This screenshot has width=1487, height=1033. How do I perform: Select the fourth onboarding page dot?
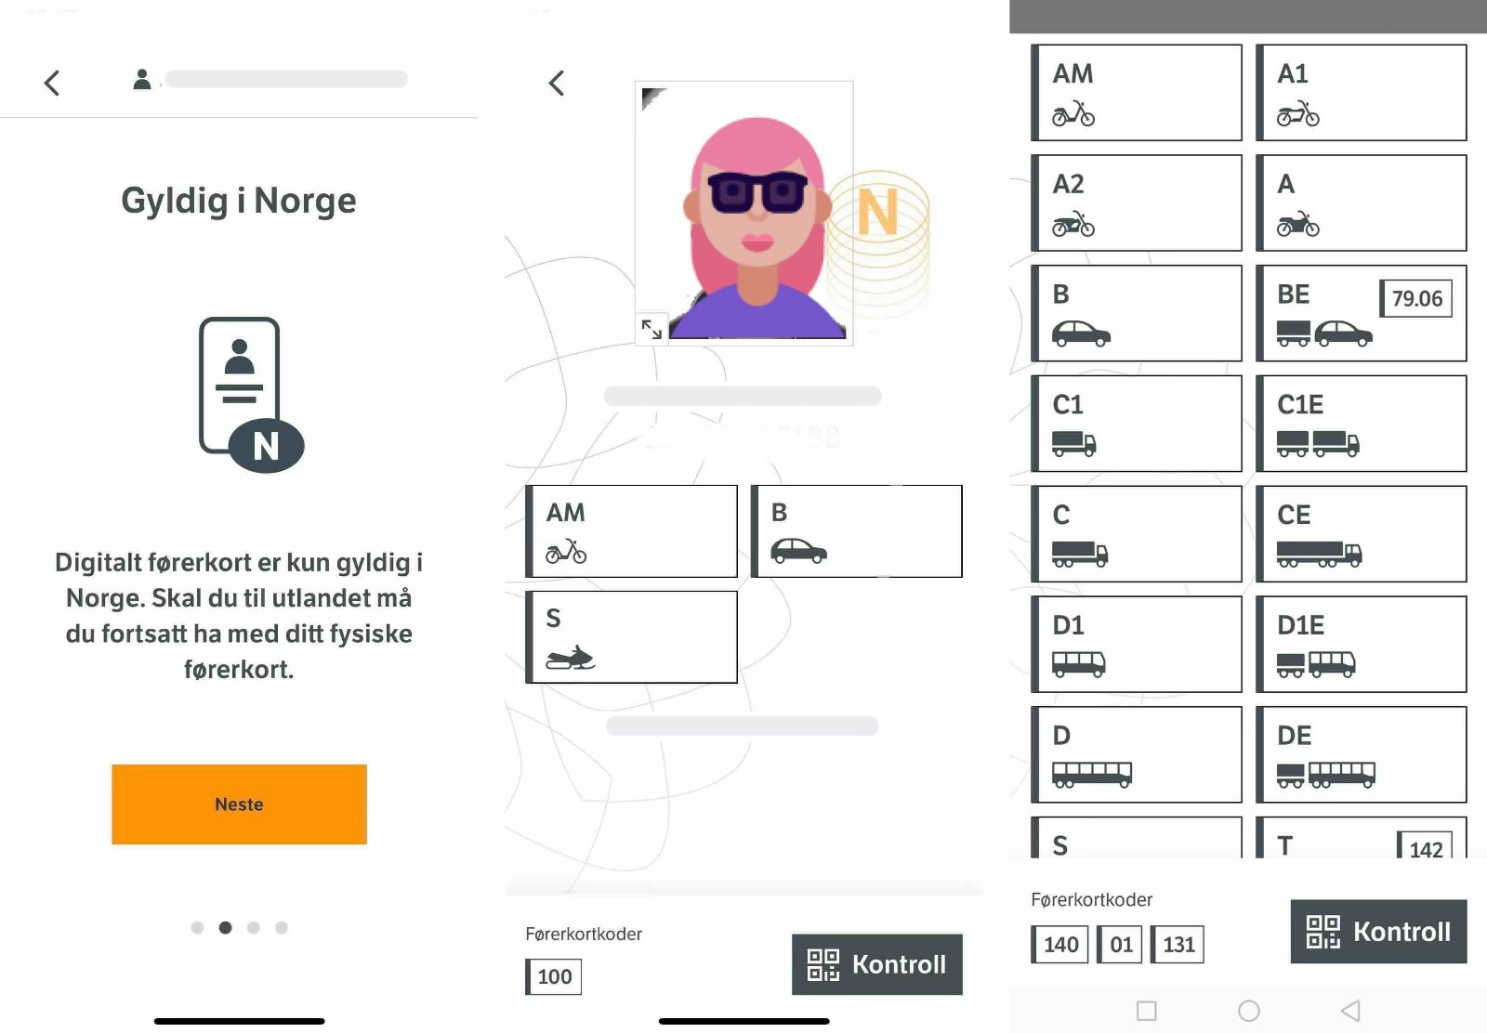282,927
